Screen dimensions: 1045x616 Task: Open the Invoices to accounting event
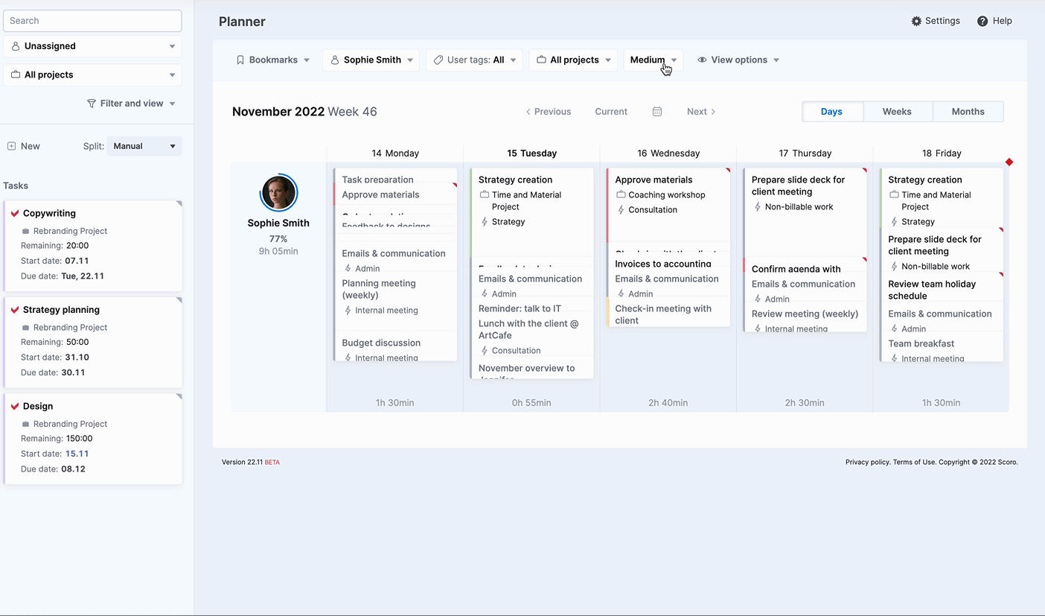click(x=668, y=264)
